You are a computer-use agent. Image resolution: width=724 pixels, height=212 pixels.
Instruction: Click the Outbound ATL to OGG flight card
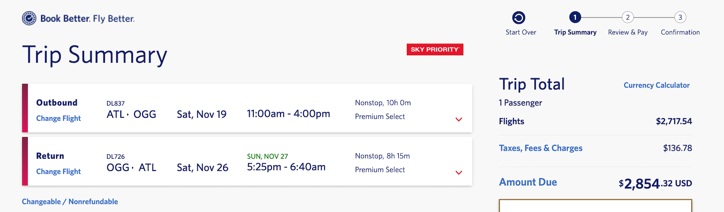coord(247,108)
